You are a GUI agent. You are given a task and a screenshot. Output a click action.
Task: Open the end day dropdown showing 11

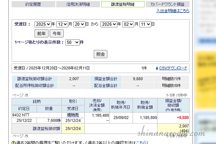(145, 24)
